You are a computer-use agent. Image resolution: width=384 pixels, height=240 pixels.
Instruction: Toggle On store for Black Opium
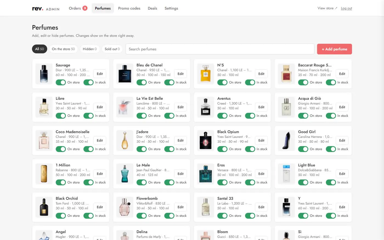(x=222, y=149)
